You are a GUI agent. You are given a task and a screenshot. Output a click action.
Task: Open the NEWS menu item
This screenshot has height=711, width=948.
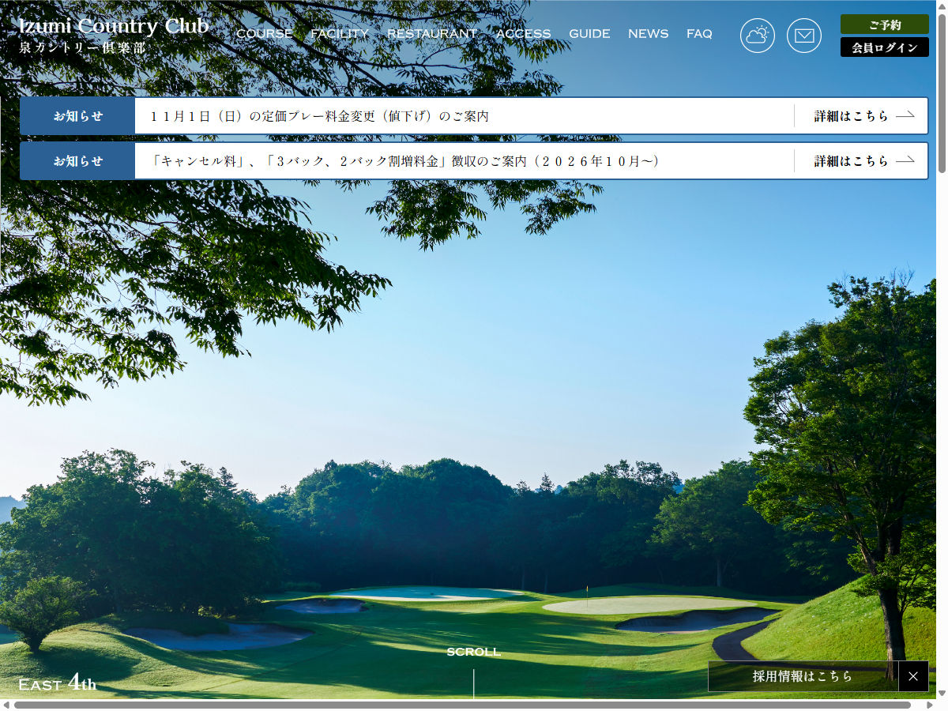point(648,34)
